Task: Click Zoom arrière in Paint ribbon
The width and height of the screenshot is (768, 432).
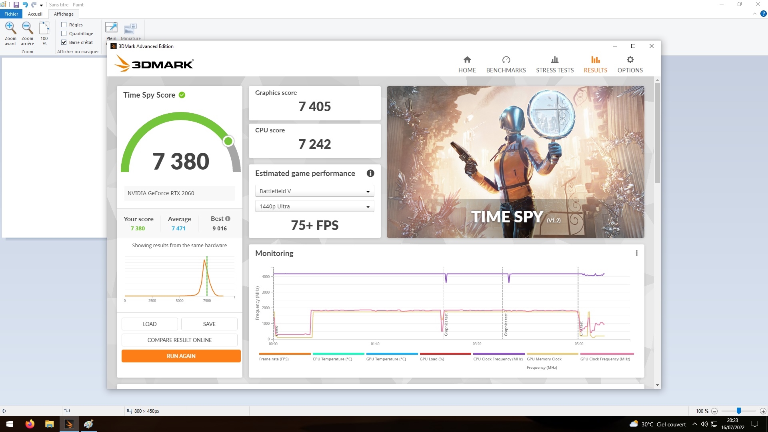Action: pyautogui.click(x=27, y=34)
